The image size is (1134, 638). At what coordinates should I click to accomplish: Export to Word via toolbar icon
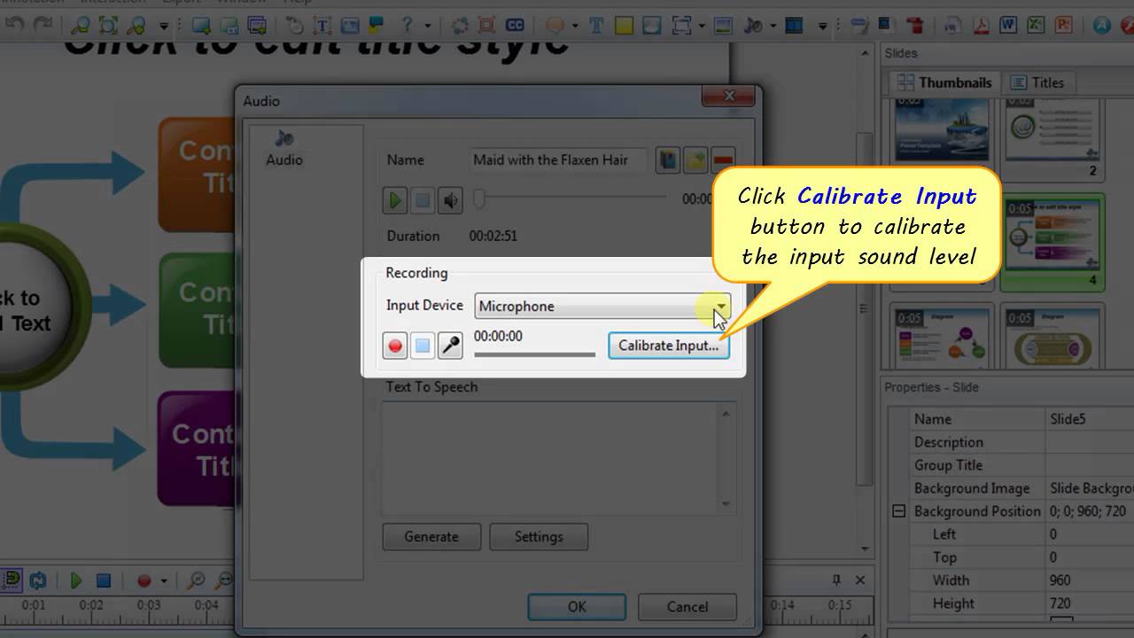1008,26
